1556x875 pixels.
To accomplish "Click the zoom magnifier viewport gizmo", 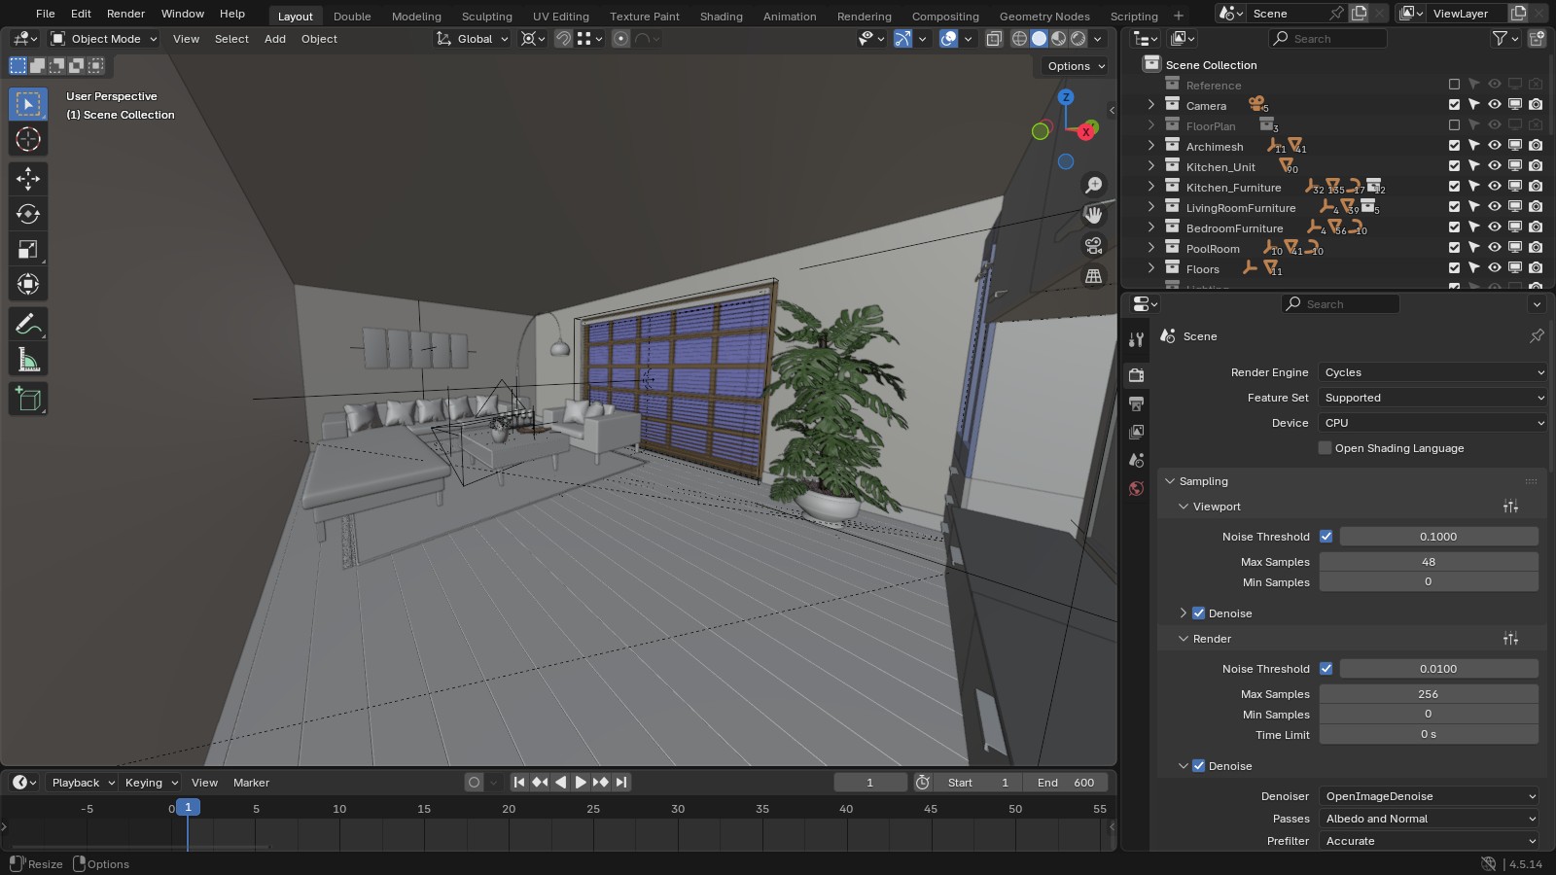I will pyautogui.click(x=1094, y=185).
